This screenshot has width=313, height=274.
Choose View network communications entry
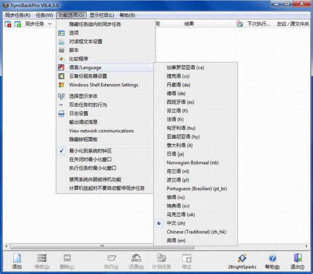(x=105, y=131)
